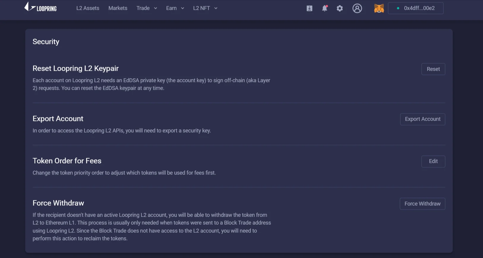
Task: Expand the L2 NFT dropdown chevron
Action: point(216,8)
